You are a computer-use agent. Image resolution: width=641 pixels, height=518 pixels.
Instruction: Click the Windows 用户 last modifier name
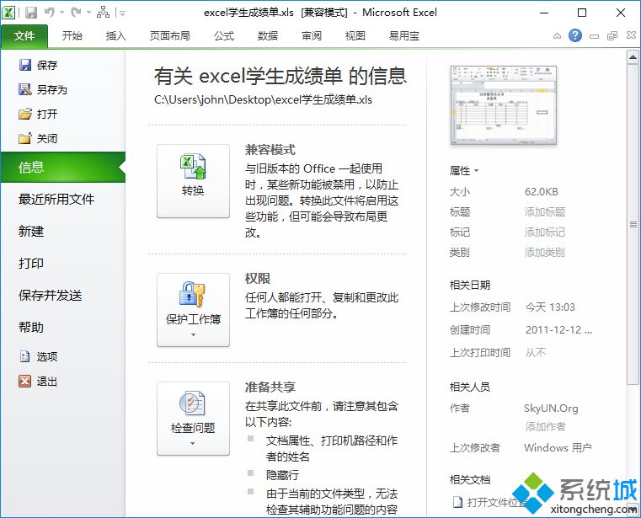point(558,448)
